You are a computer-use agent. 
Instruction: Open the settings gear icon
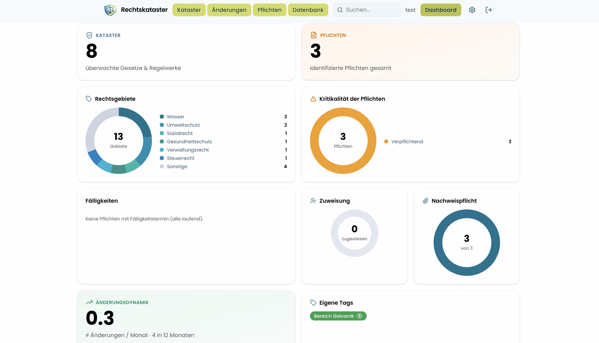(x=472, y=10)
